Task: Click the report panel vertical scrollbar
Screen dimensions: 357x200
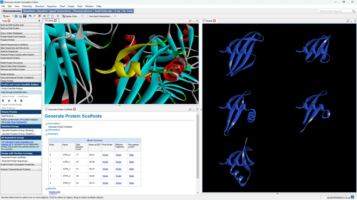Action: click(197, 147)
